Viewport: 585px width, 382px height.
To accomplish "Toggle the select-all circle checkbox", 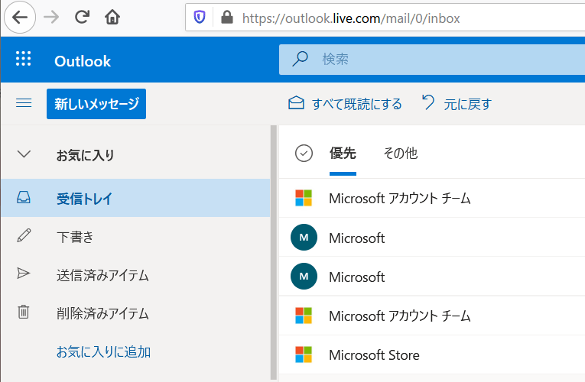I will (x=304, y=153).
